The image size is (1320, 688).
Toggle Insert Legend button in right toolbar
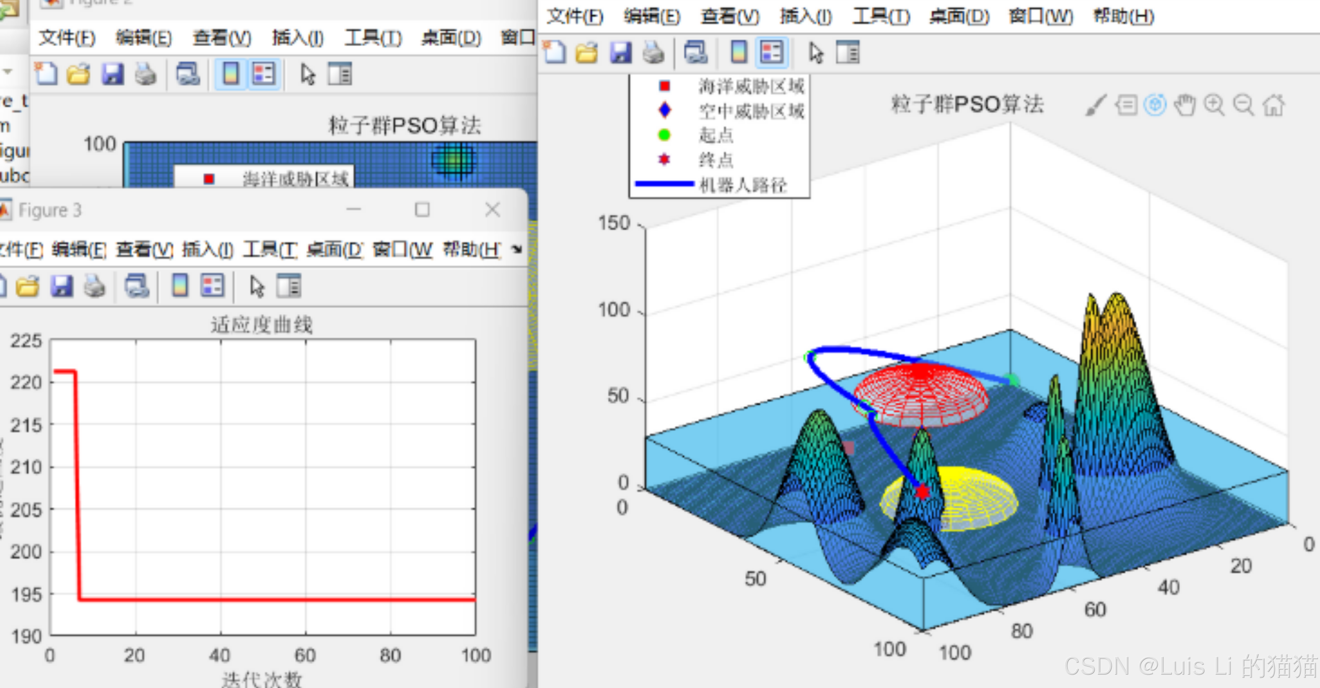click(x=772, y=53)
